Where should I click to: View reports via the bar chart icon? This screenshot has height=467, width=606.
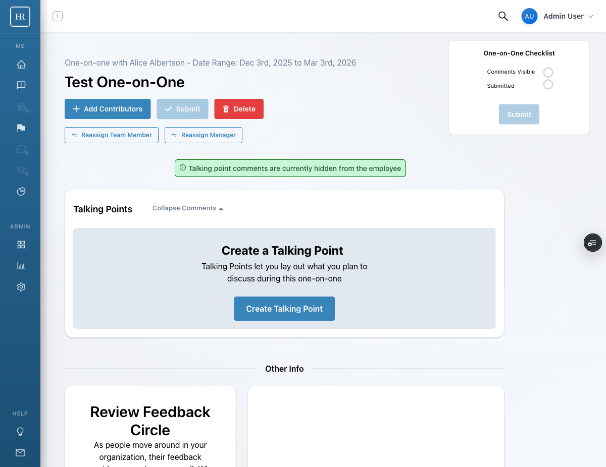point(21,266)
